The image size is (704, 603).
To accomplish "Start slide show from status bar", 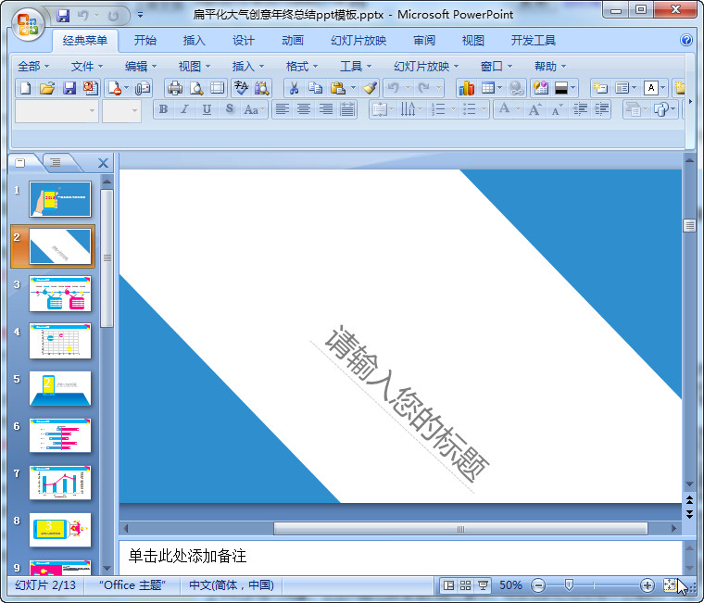I will tap(484, 585).
